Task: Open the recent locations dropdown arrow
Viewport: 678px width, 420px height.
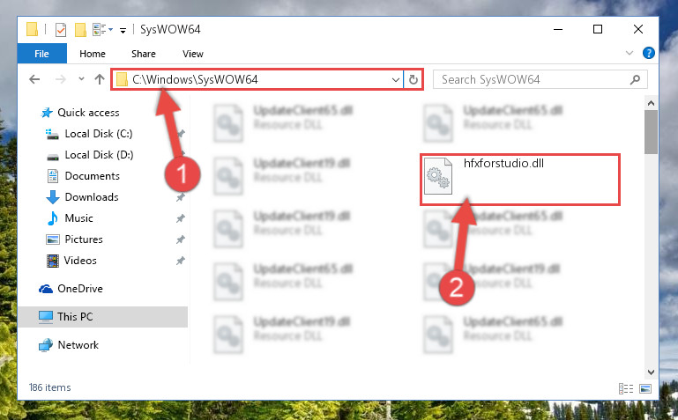Action: click(81, 79)
